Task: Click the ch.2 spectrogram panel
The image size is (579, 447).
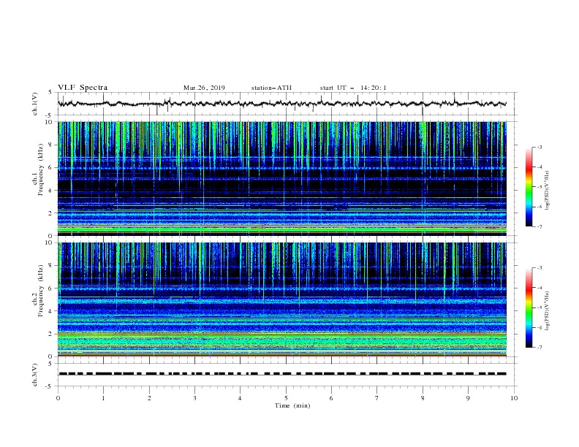Action: (x=282, y=299)
